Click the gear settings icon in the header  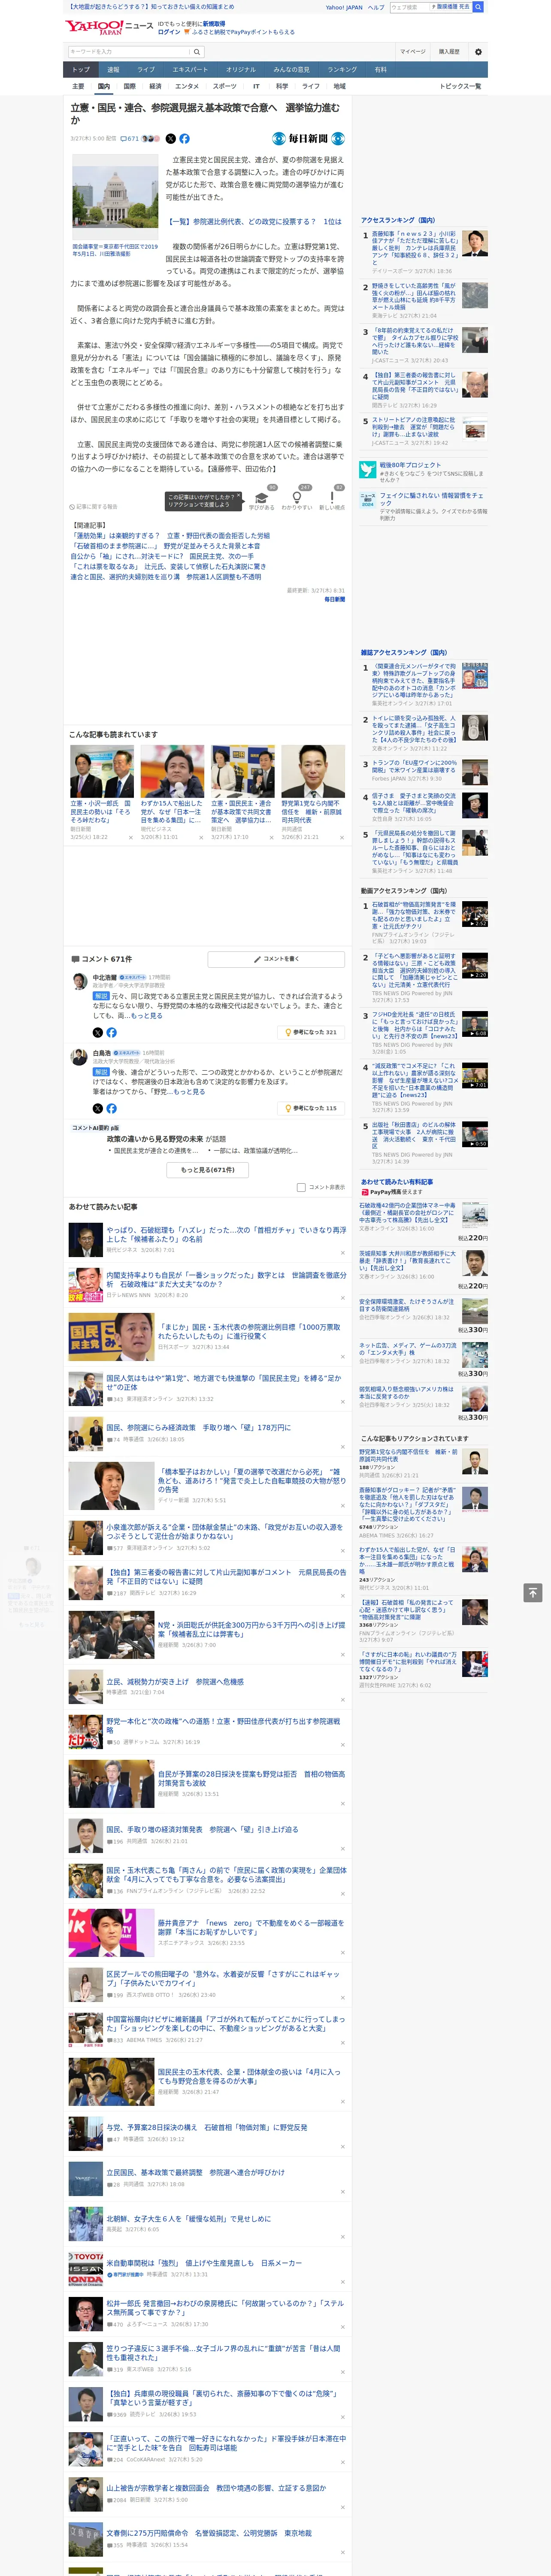(x=478, y=51)
